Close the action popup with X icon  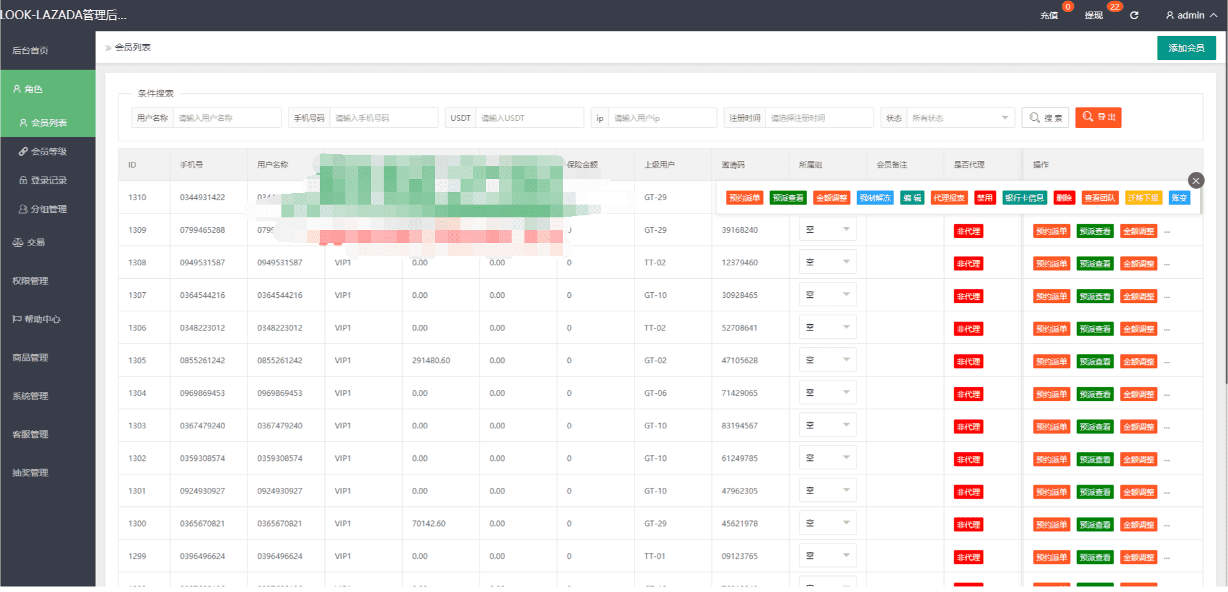coord(1195,180)
